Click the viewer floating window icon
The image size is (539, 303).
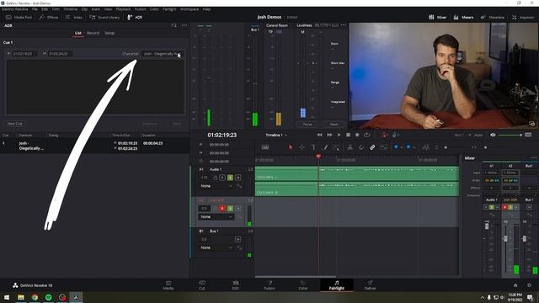tap(531, 124)
